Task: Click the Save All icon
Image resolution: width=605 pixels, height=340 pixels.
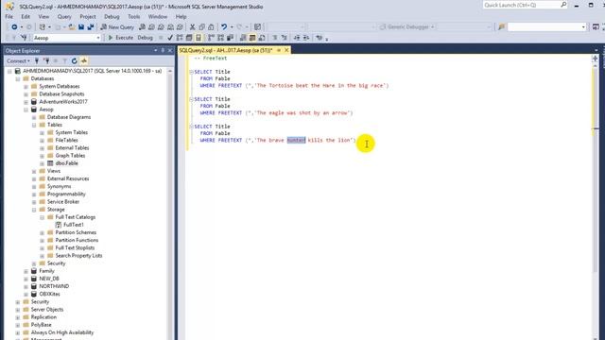Action: point(91,27)
